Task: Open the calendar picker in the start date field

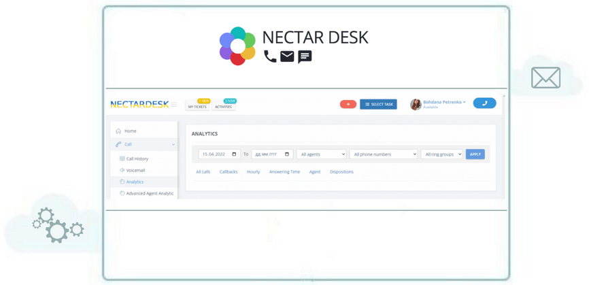Action: point(234,154)
